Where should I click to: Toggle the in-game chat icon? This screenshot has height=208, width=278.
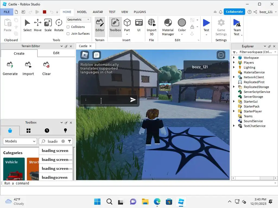coord(97,55)
